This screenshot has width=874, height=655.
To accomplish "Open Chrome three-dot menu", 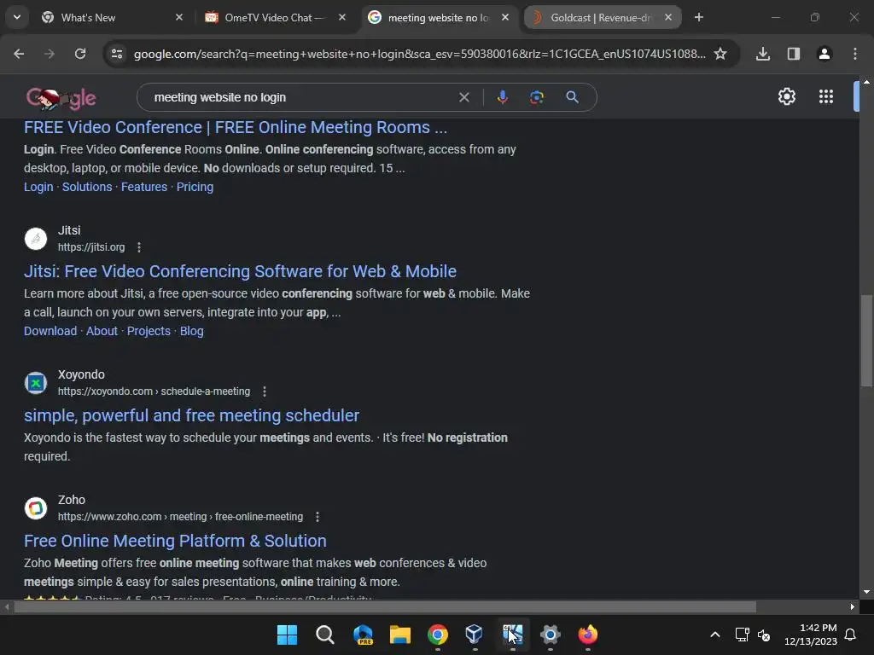I will 855,54.
